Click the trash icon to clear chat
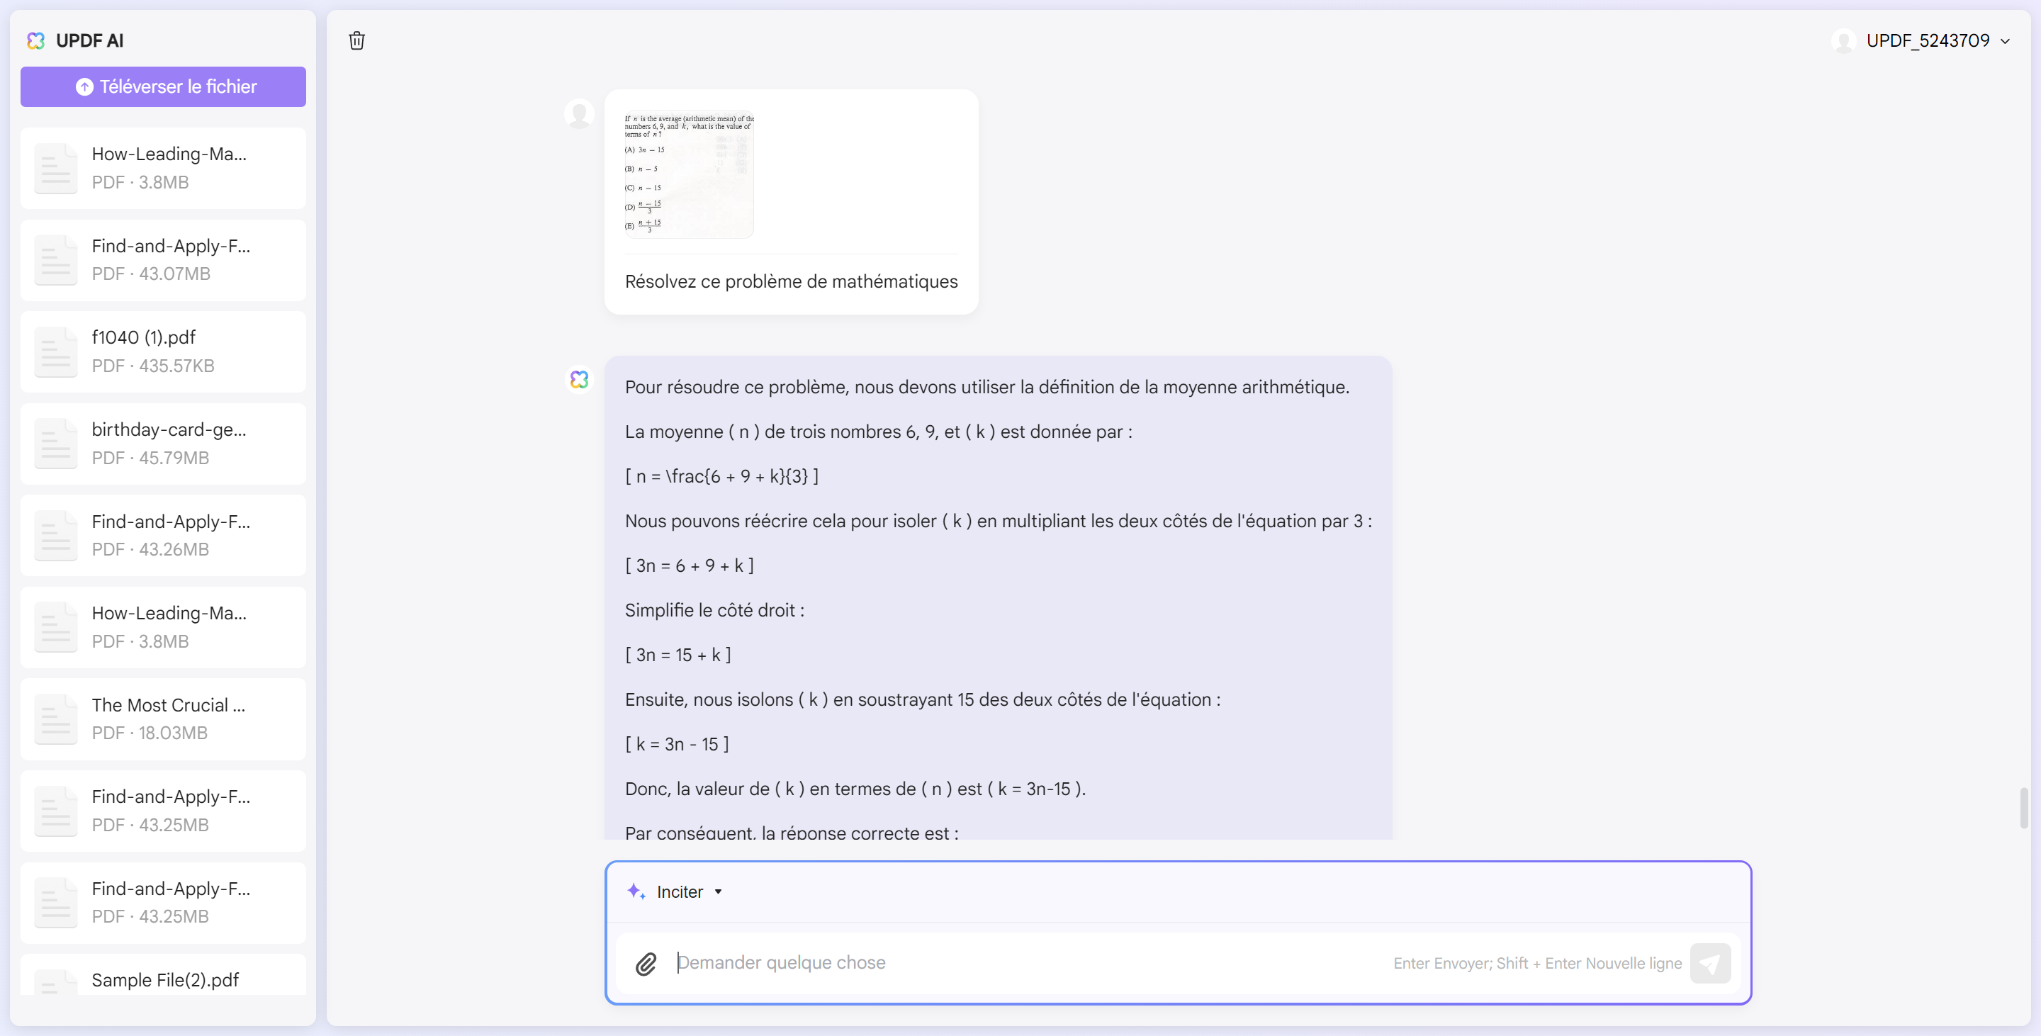 pyautogui.click(x=356, y=40)
